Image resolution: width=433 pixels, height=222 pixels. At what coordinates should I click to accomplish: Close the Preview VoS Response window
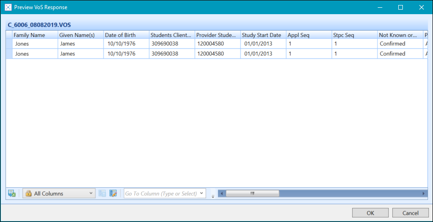(422, 7)
